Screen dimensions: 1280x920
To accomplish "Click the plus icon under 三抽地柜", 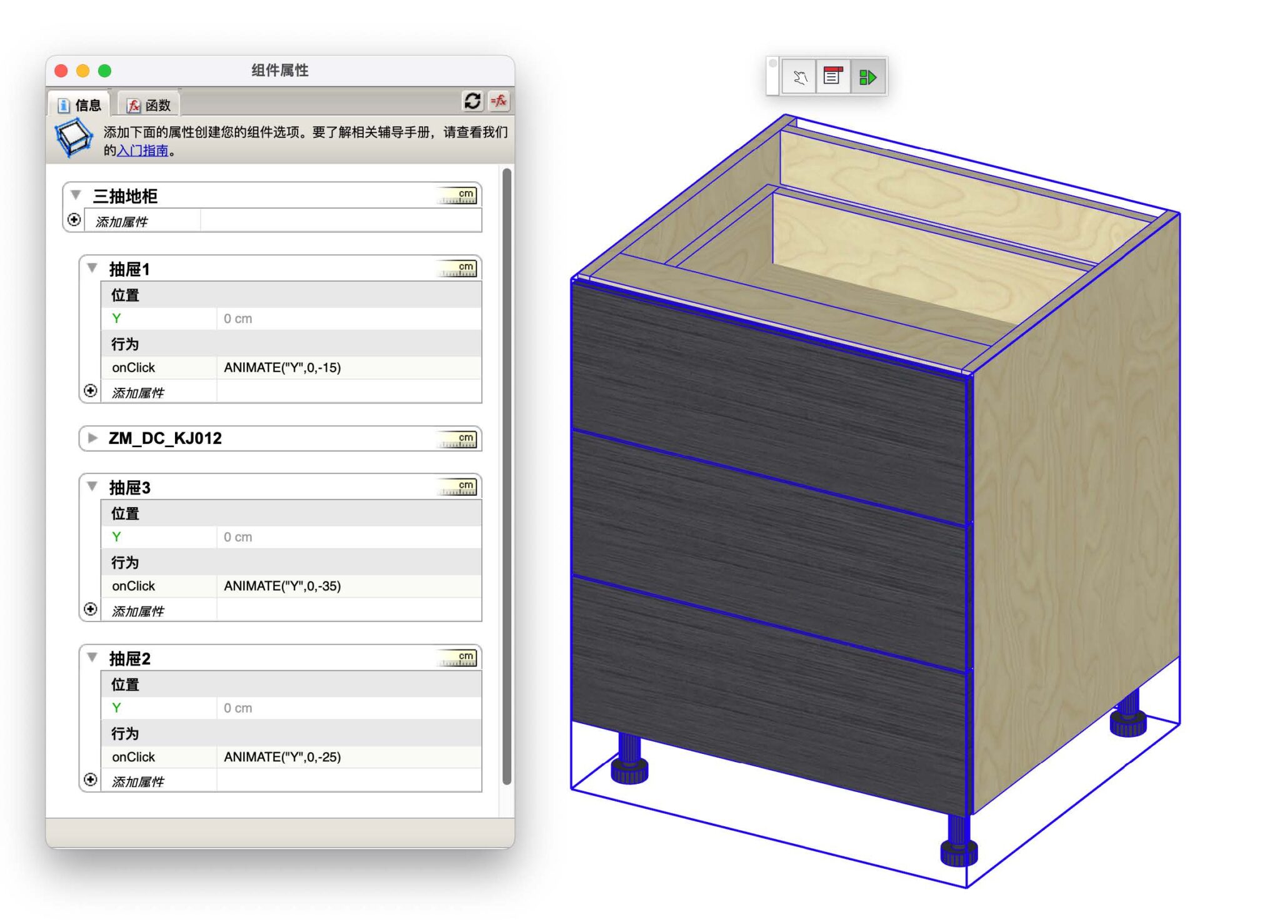I will click(x=74, y=220).
